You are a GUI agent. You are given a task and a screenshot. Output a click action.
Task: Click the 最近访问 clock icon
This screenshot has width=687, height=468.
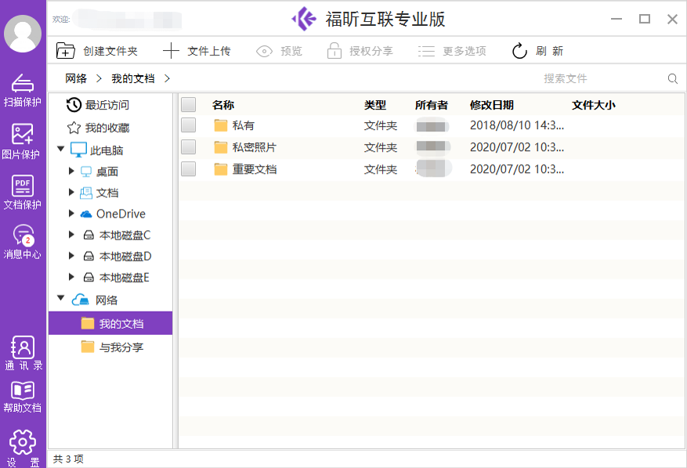point(74,105)
